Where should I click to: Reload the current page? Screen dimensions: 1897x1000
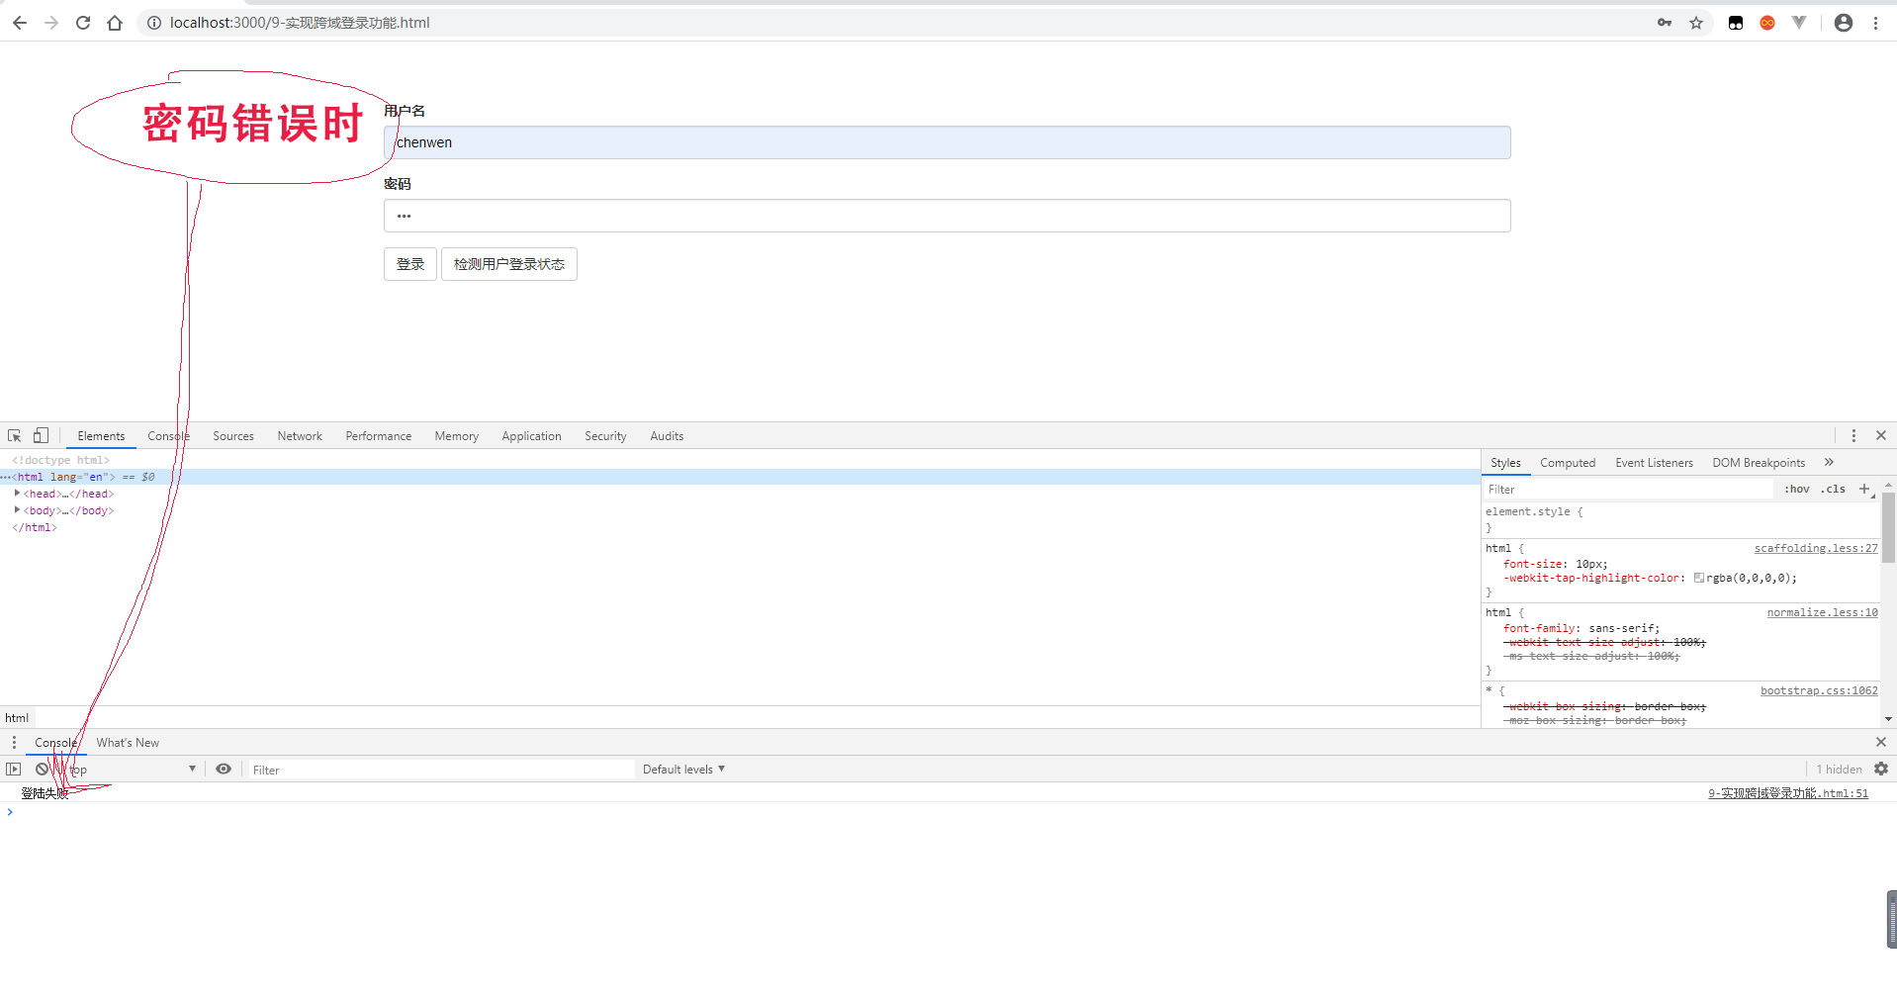point(83,23)
